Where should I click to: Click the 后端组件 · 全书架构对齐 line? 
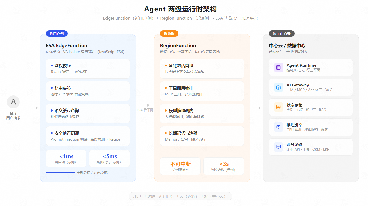[288, 52]
